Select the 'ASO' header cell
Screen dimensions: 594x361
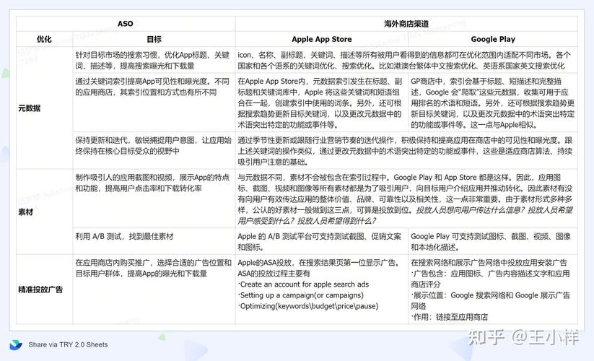126,24
